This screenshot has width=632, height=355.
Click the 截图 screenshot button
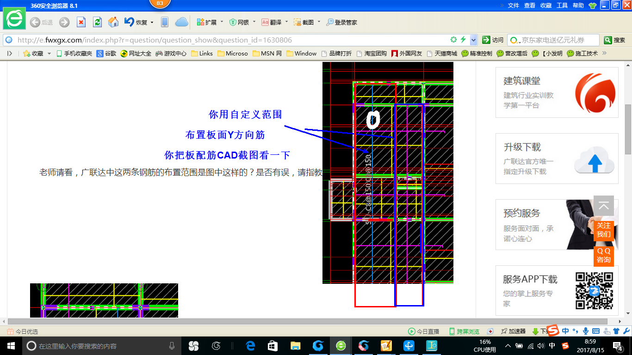(304, 22)
